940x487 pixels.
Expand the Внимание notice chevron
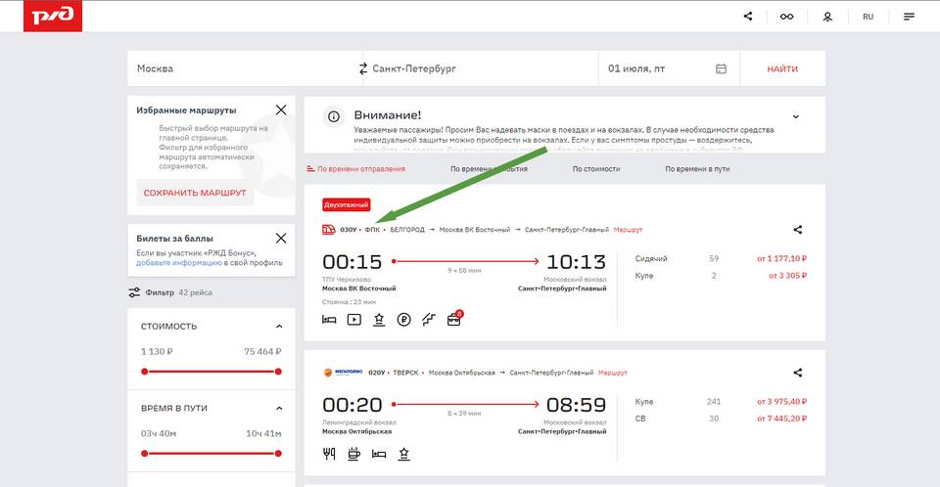coord(795,116)
